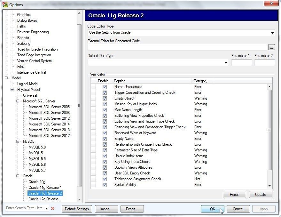This screenshot has width=281, height=217.
Task: Collapse the MySQL tree node
Action: (x=18, y=141)
